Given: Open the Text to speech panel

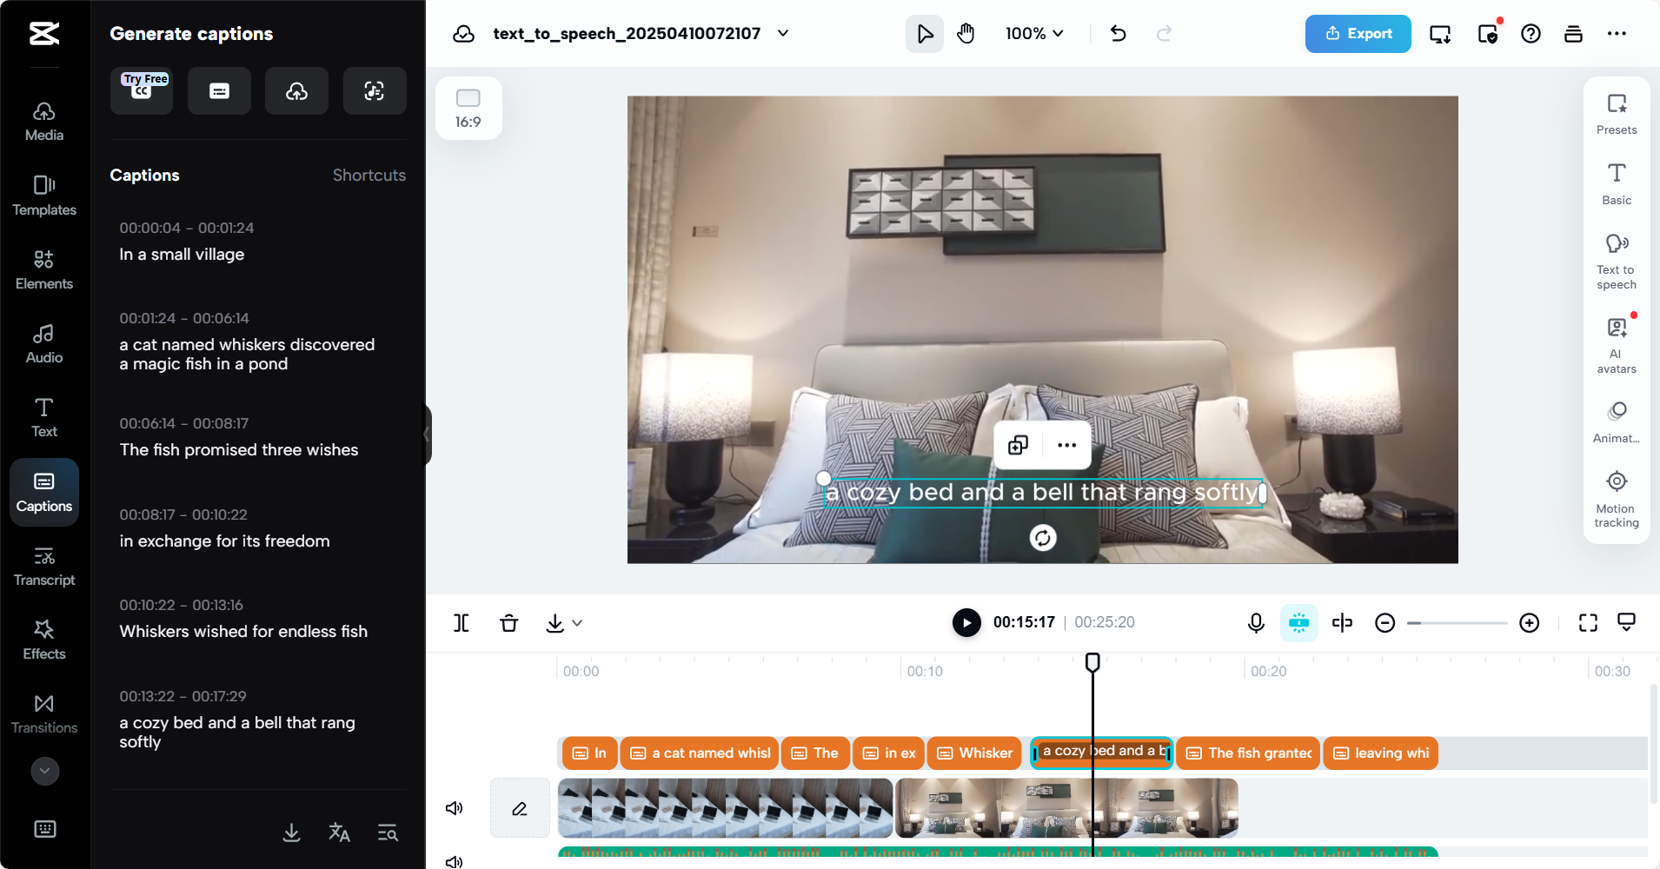Looking at the screenshot, I should pyautogui.click(x=1616, y=261).
